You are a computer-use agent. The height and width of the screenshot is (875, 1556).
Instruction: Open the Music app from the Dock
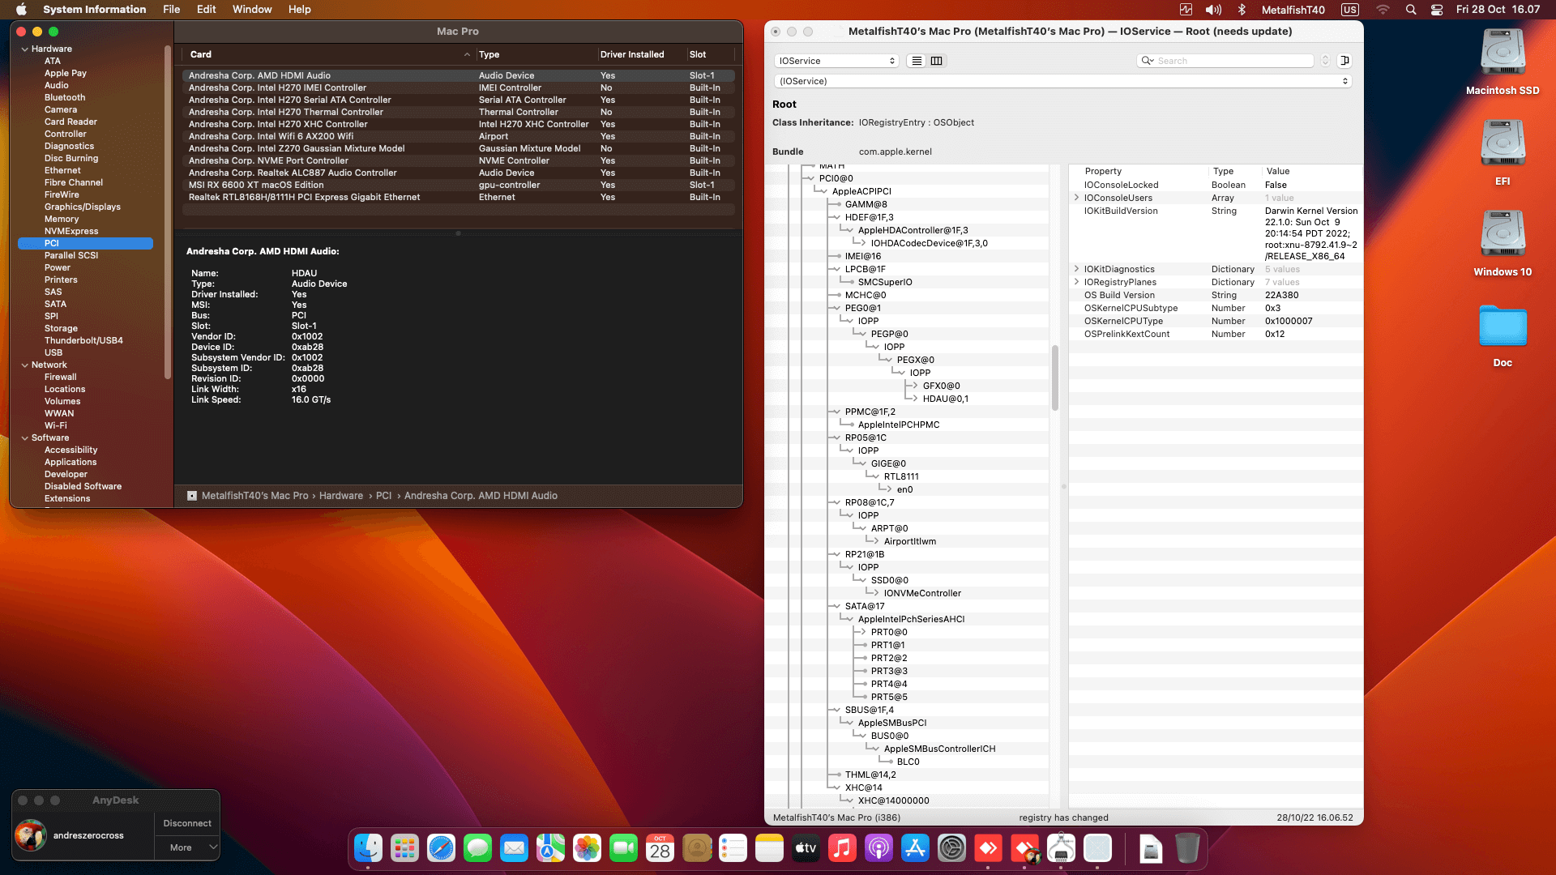pos(842,849)
